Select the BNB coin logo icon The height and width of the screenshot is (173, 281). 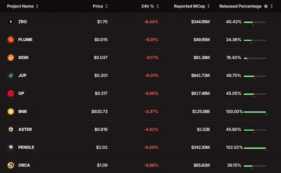coord(11,111)
